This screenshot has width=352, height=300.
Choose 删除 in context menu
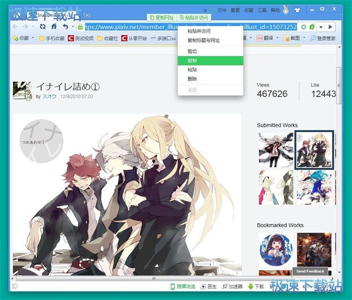[210, 79]
